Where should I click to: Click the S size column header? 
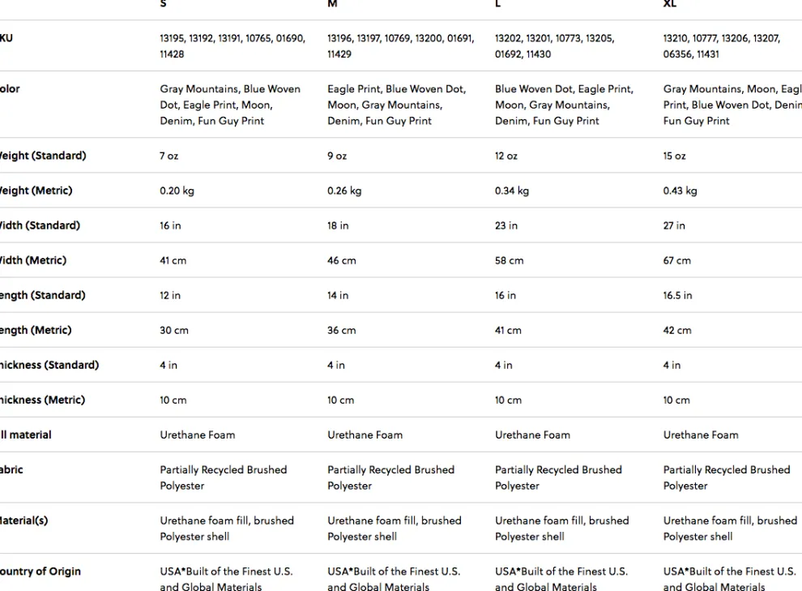coord(164,4)
